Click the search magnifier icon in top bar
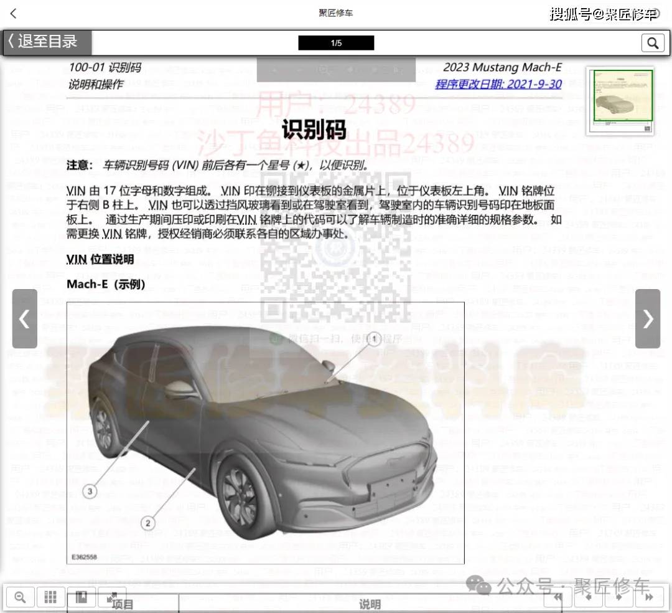Image resolution: width=672 pixels, height=613 pixels. point(653,43)
